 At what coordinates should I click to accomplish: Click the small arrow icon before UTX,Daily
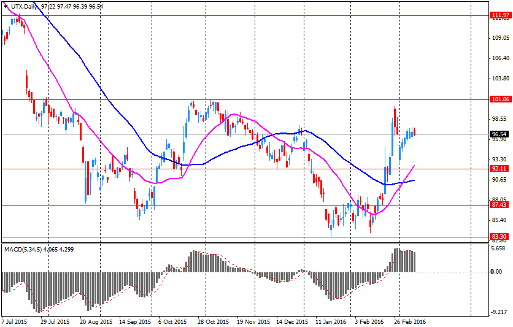(6, 6)
